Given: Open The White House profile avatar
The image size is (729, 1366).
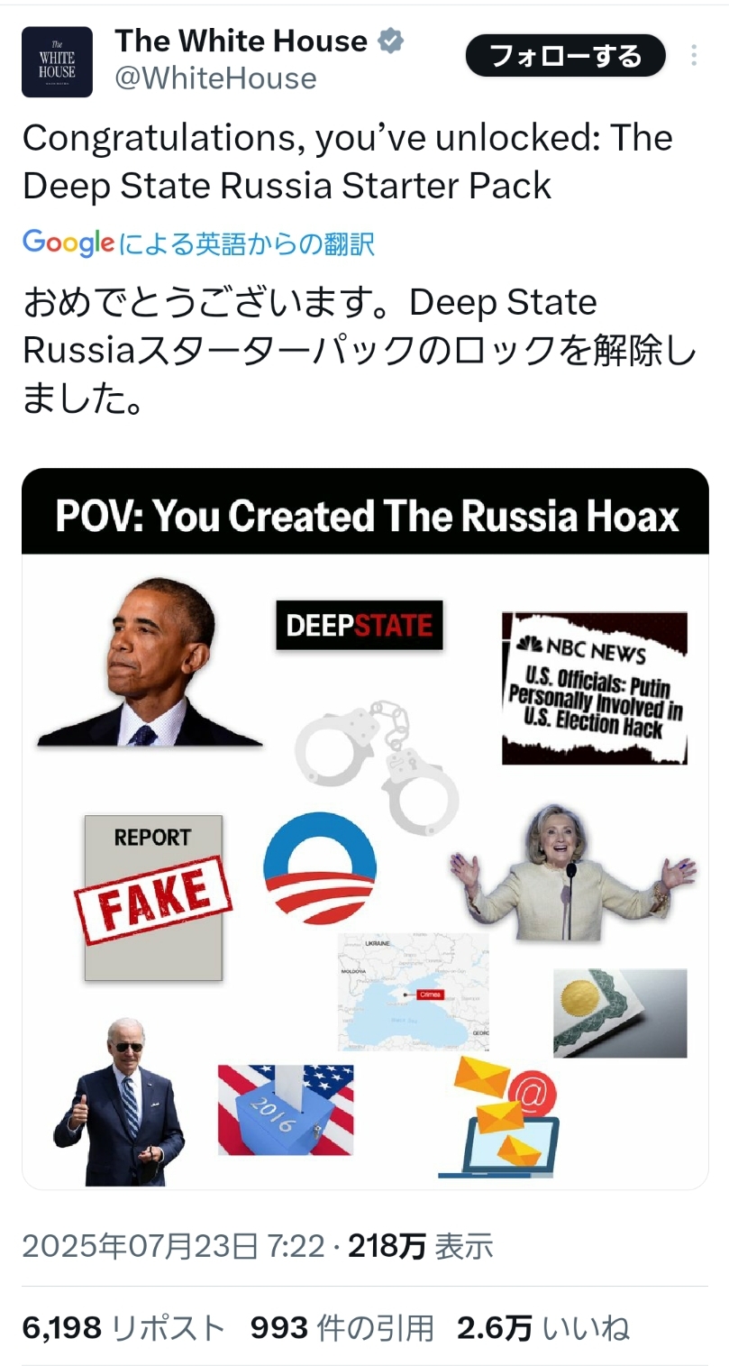Looking at the screenshot, I should click(x=57, y=61).
